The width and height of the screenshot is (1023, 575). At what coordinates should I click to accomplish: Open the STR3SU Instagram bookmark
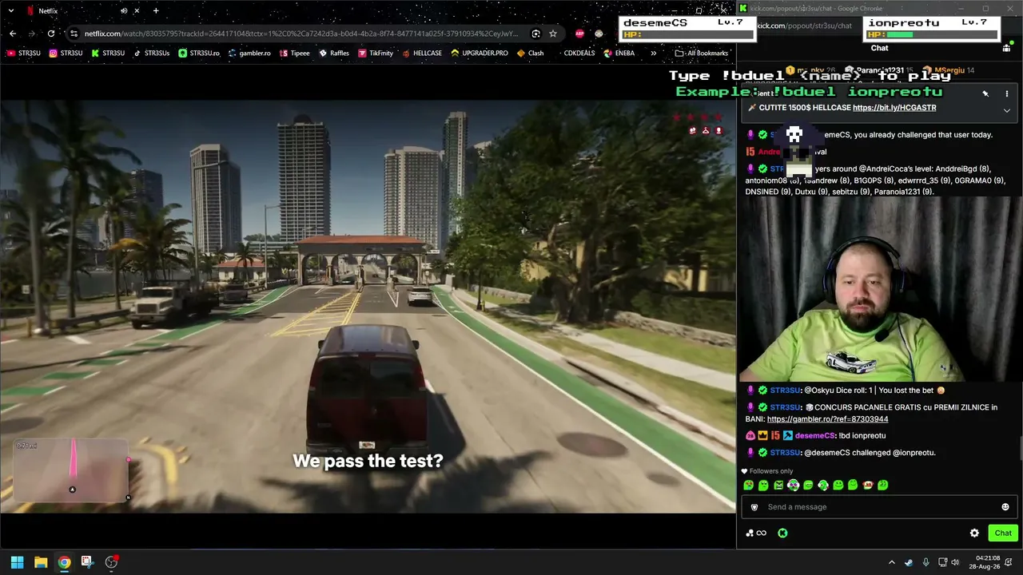click(x=66, y=54)
